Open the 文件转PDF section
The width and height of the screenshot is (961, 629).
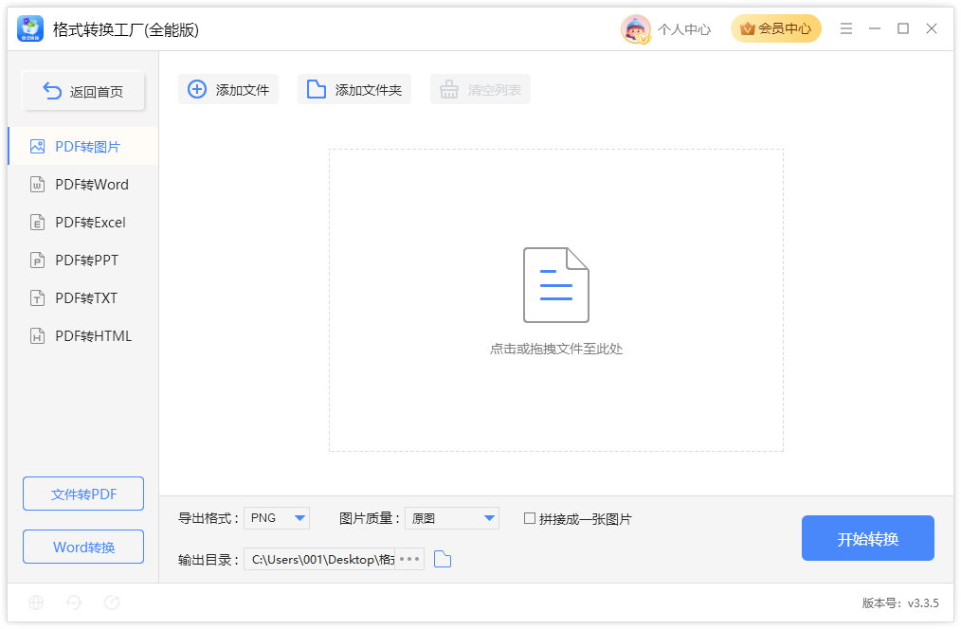83,494
